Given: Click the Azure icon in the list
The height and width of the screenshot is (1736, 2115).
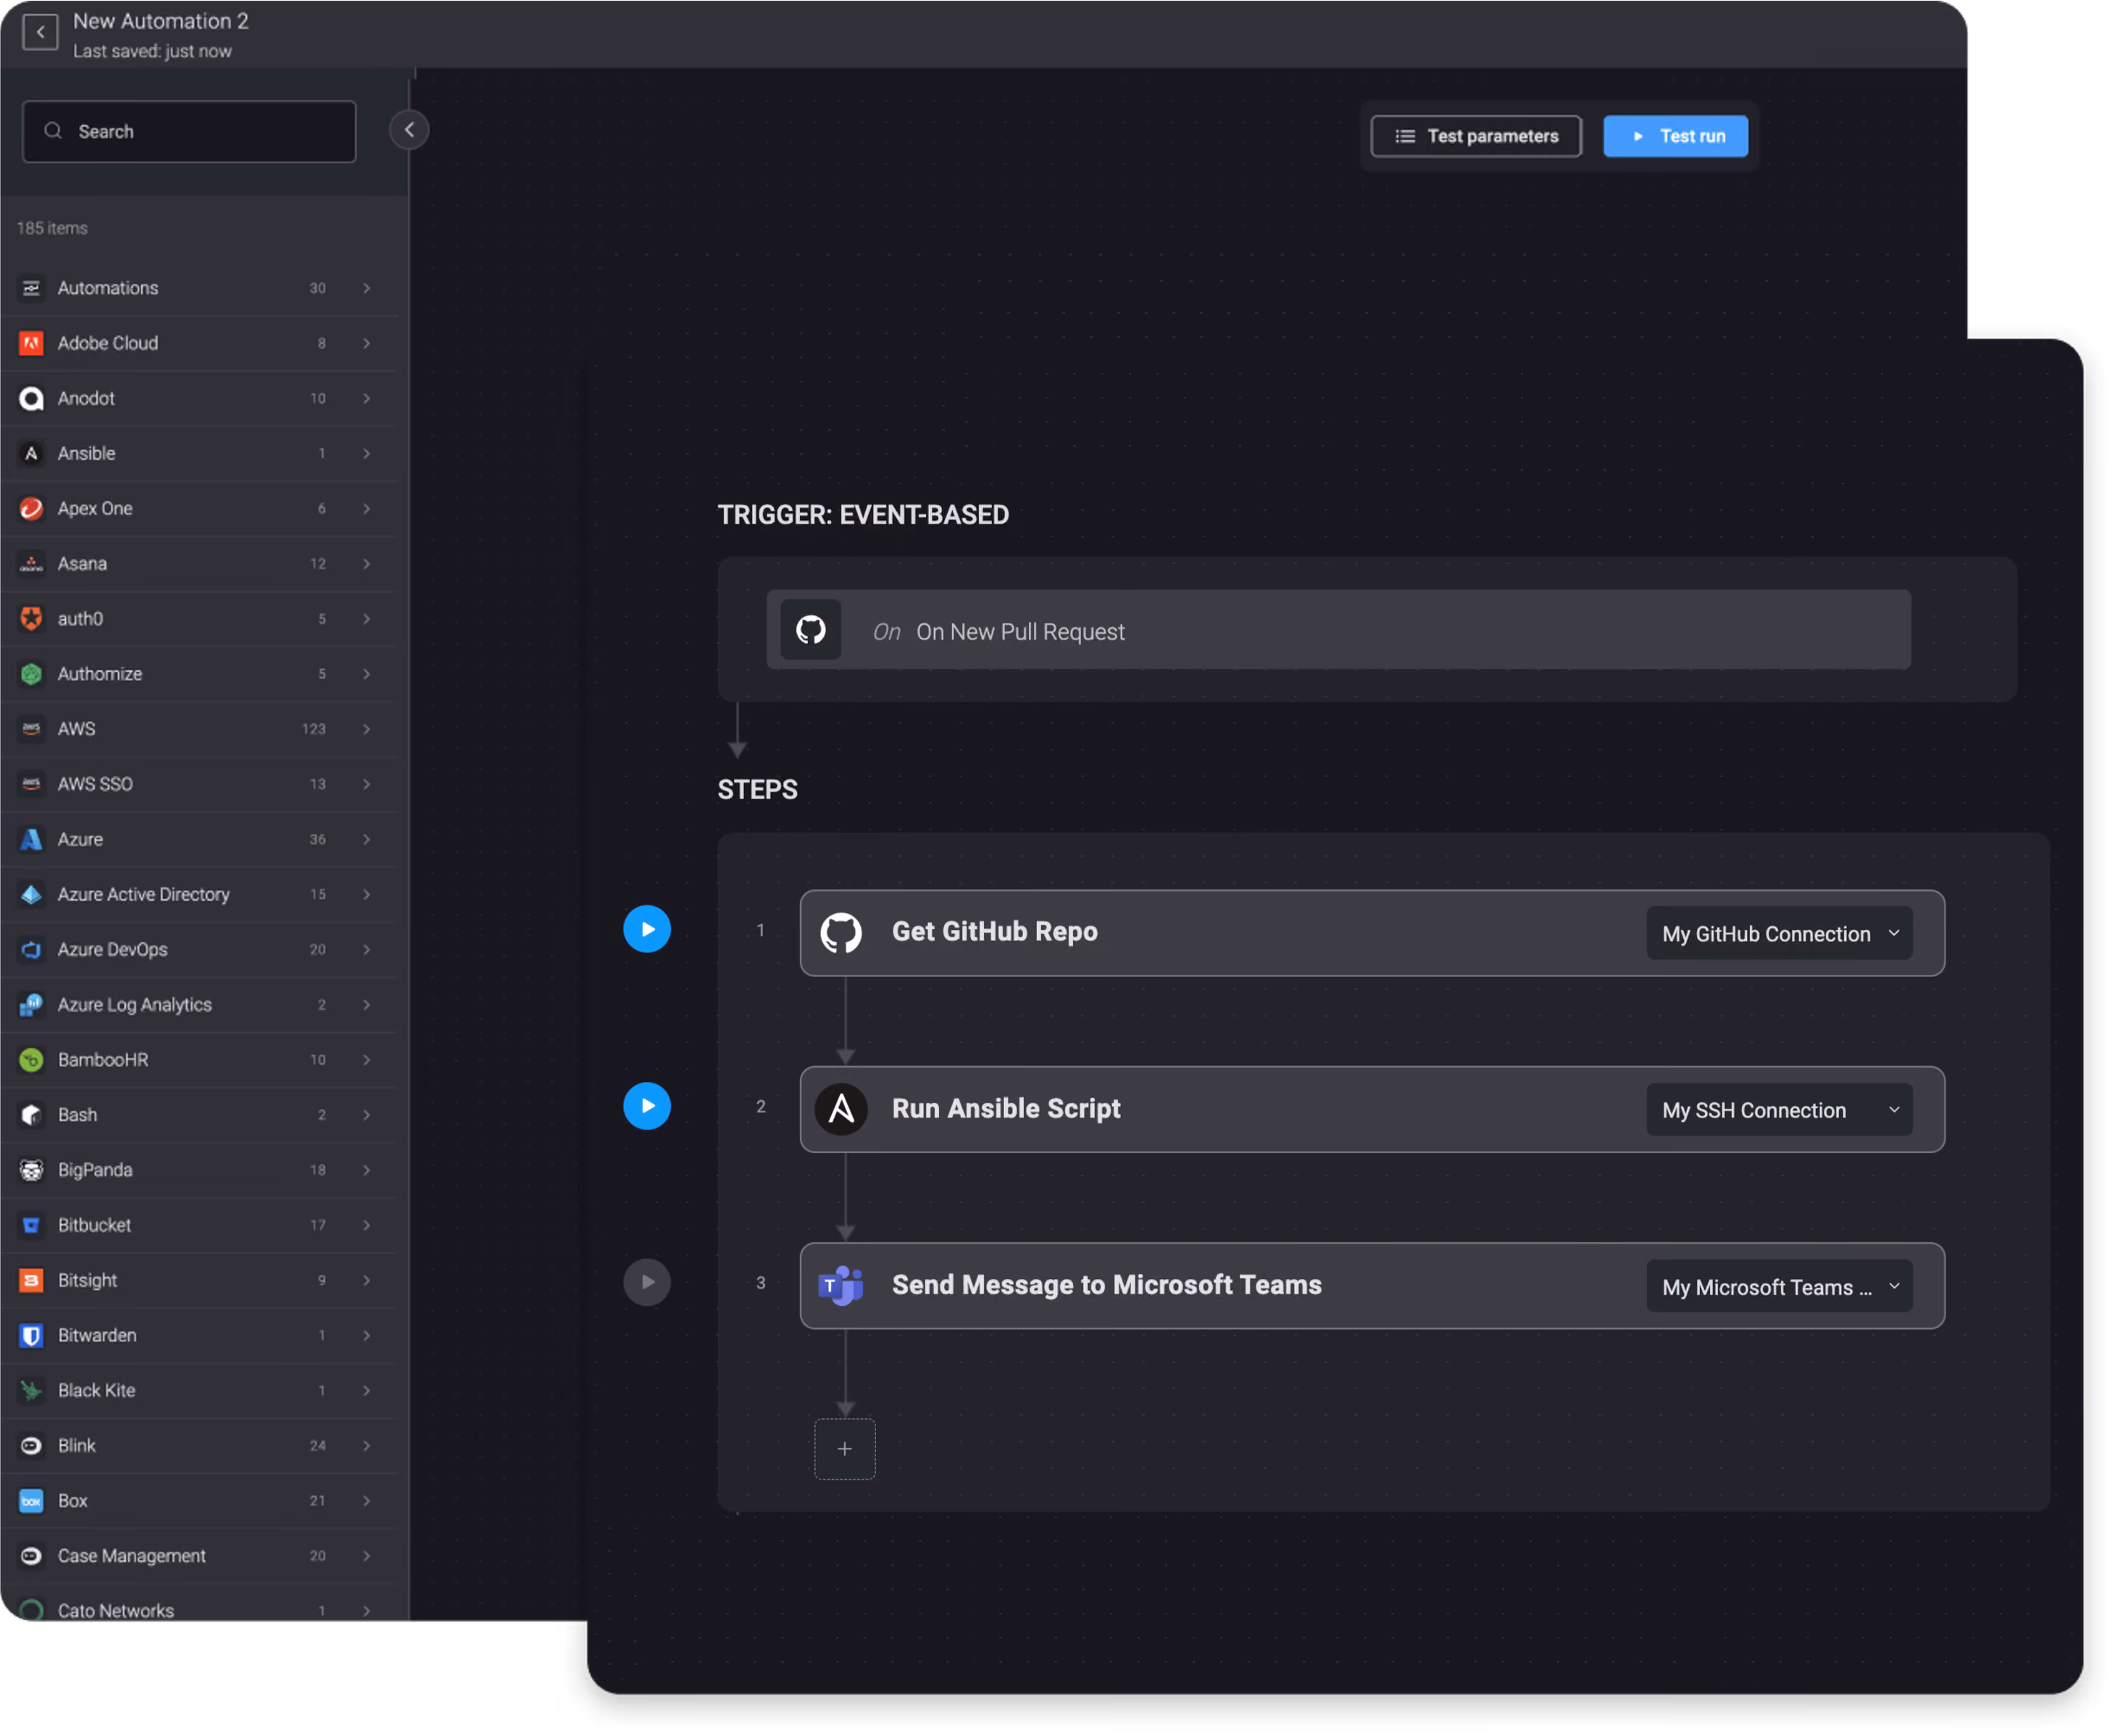Looking at the screenshot, I should (31, 839).
